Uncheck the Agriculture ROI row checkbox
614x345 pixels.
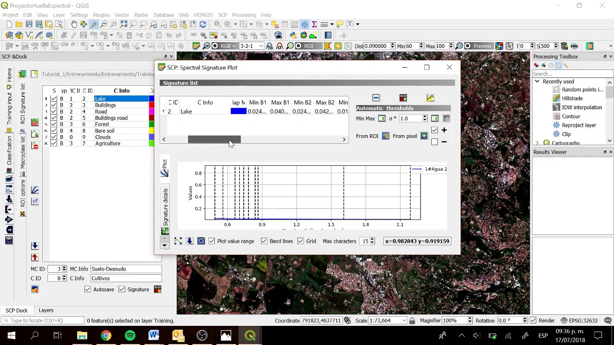(x=54, y=144)
